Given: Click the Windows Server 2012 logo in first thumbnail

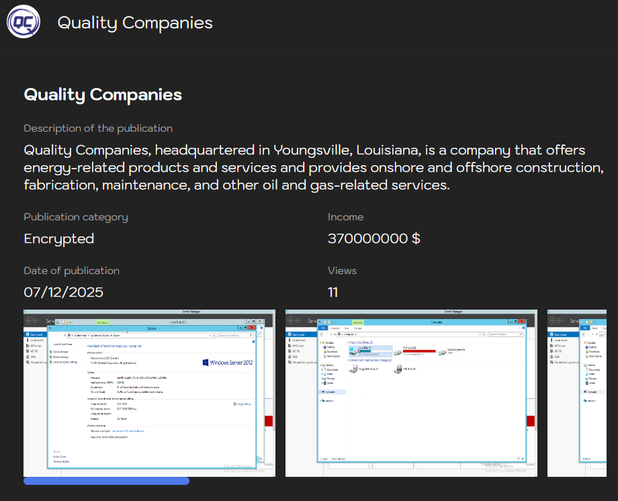Looking at the screenshot, I should tap(228, 362).
